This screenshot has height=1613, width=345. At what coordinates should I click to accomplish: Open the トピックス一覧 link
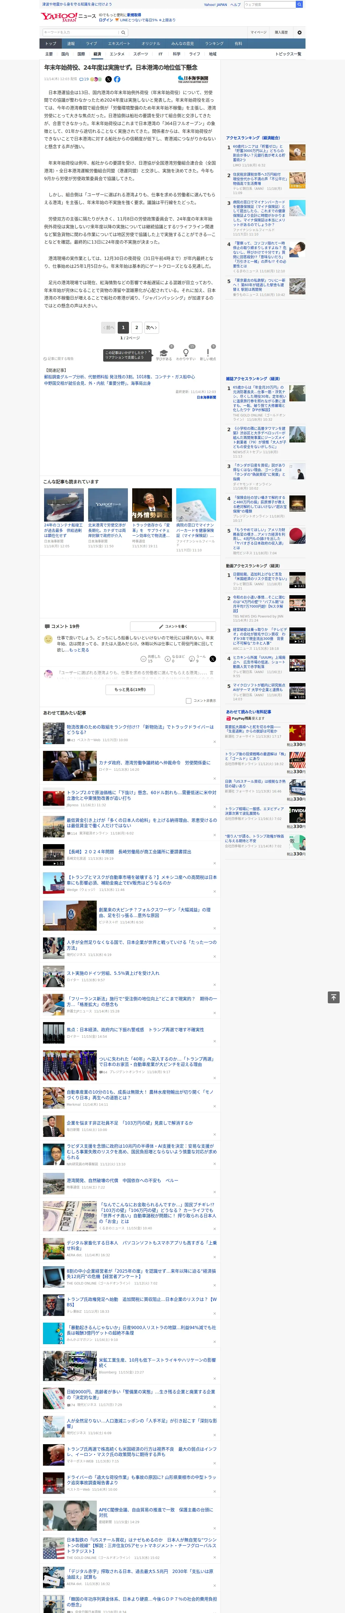288,54
